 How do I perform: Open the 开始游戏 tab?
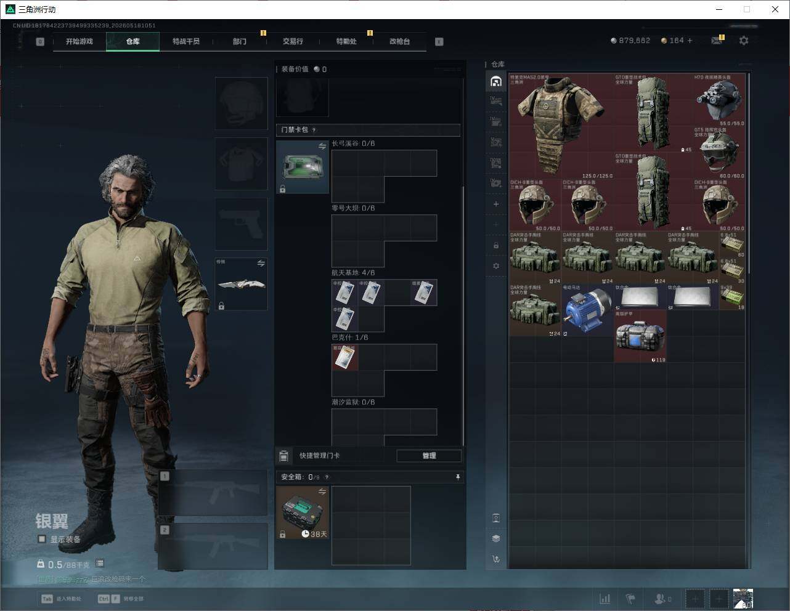click(79, 41)
